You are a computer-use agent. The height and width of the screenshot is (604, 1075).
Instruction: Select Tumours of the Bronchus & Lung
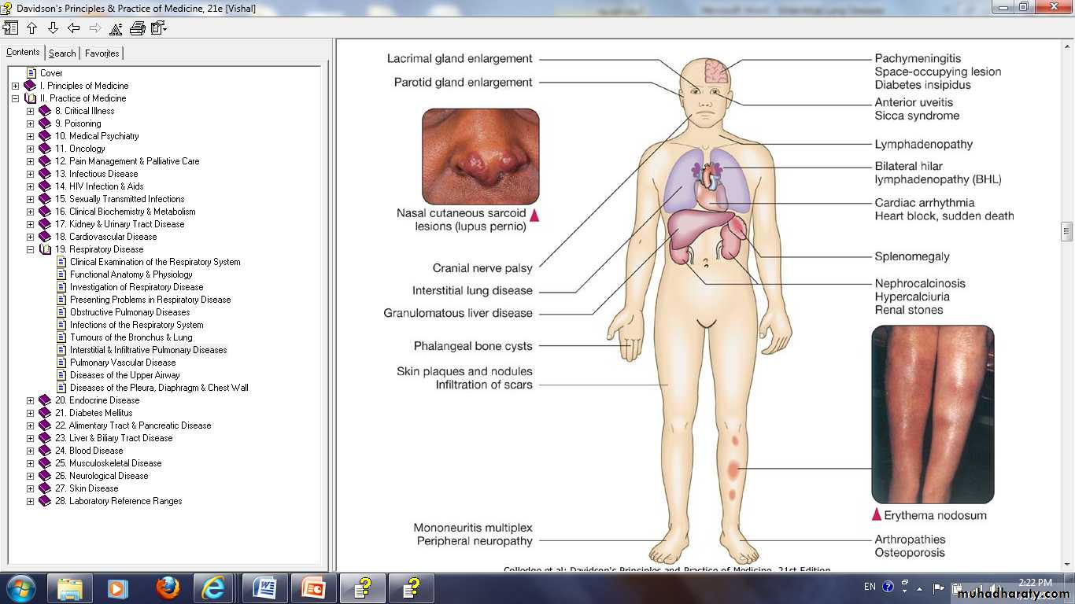pos(131,337)
